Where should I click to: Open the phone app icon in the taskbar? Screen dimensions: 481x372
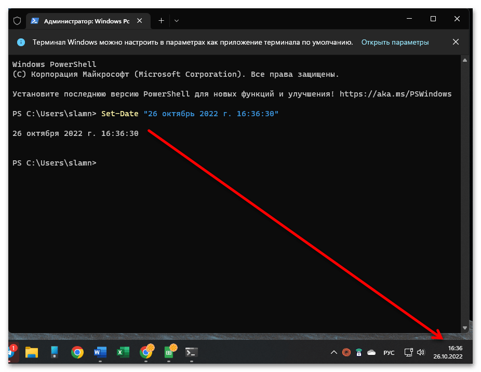[x=55, y=352]
